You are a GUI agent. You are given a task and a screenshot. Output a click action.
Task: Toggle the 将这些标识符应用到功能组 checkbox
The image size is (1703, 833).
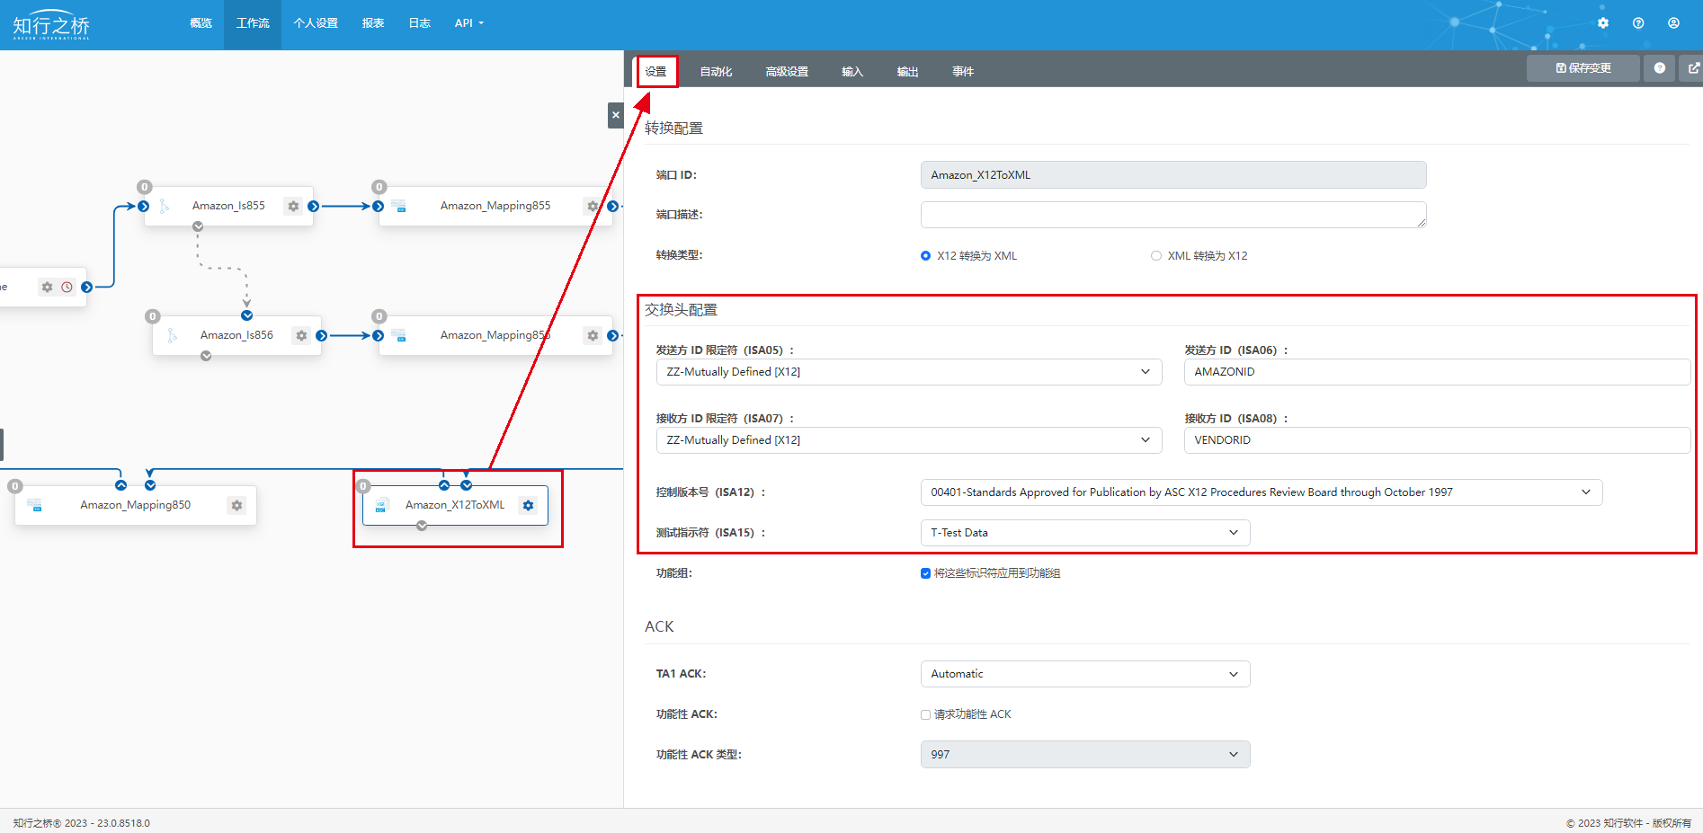(925, 573)
